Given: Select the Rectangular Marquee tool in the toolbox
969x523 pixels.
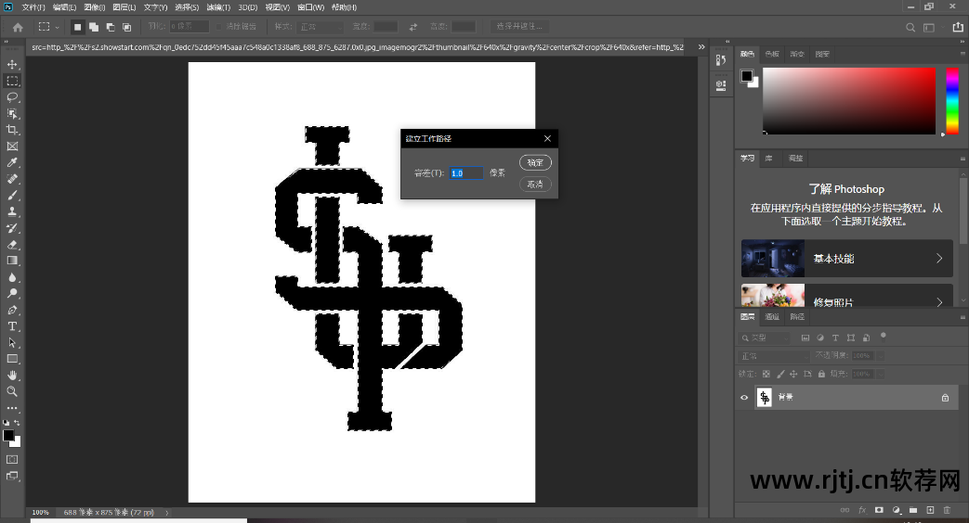Looking at the screenshot, I should (12, 81).
